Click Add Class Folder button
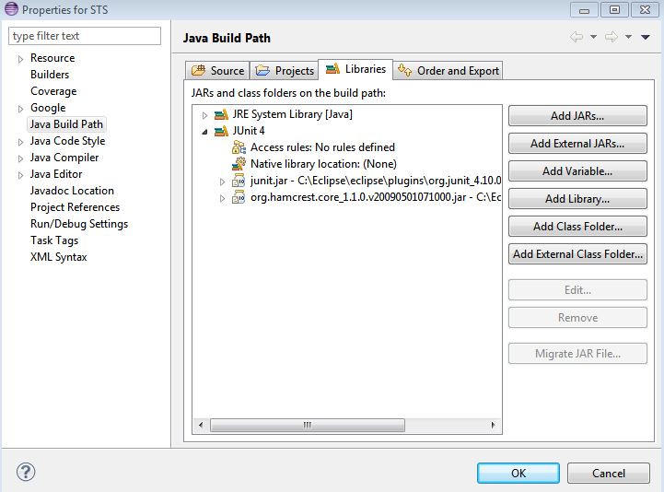 (x=577, y=226)
